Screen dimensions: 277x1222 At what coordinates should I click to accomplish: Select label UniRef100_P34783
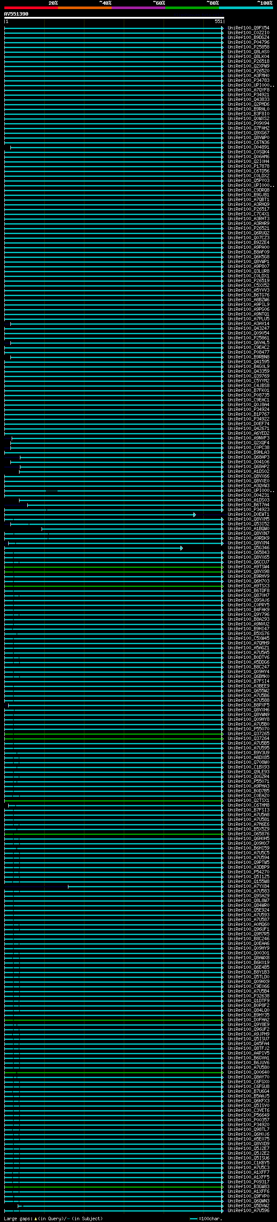248,80
